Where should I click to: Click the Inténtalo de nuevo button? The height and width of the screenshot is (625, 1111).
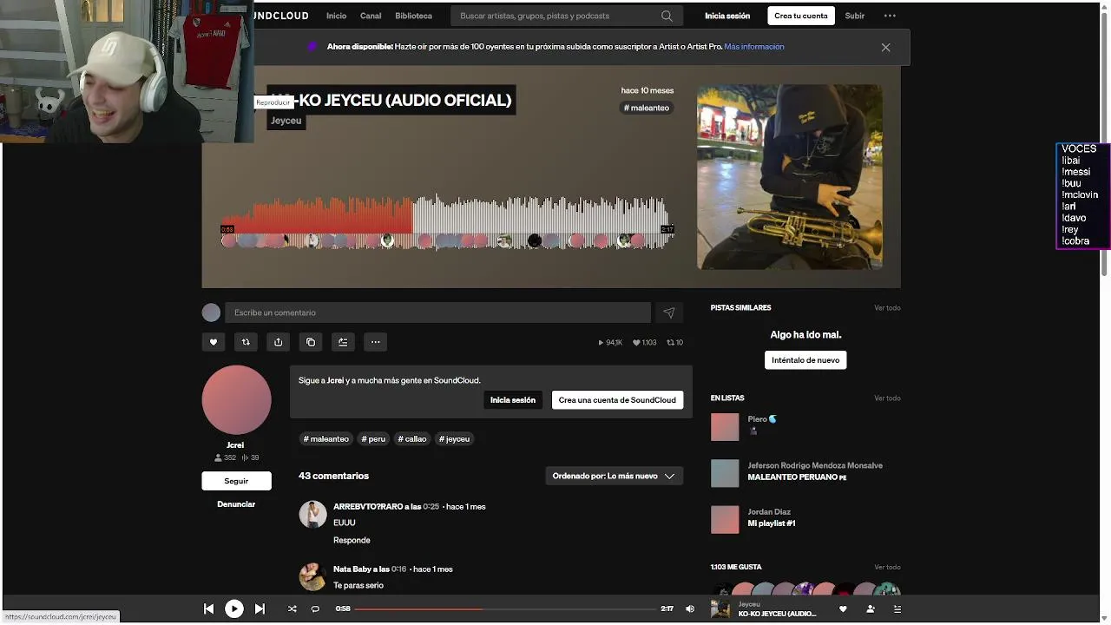tap(805, 359)
